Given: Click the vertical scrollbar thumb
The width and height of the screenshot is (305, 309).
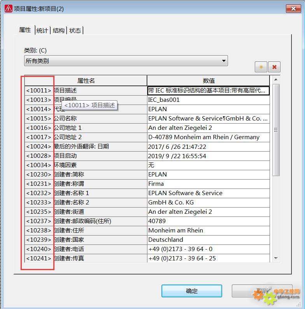Looking at the screenshot, I should [276, 130].
